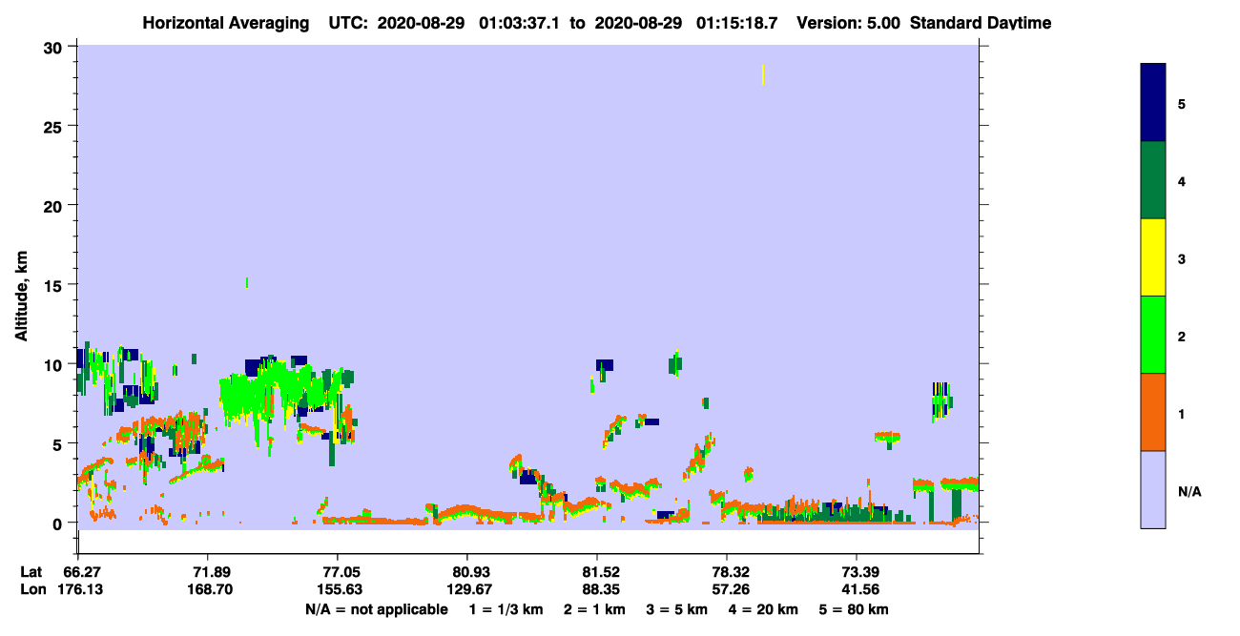
Task: Click legend text '3 = 5 km'
Action: tap(677, 609)
